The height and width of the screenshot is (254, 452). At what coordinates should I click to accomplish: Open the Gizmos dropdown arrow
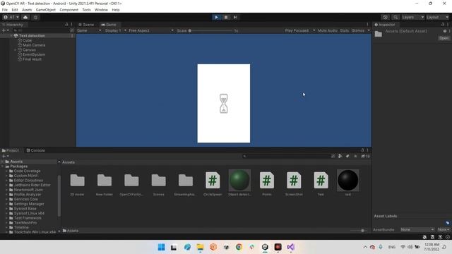[369, 30]
